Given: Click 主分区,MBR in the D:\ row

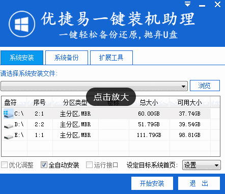Looking at the screenshot, I should [x=75, y=125].
